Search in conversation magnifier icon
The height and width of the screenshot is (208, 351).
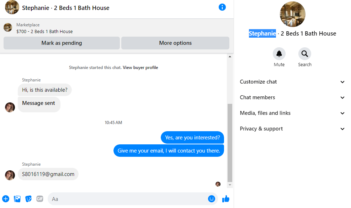click(305, 54)
